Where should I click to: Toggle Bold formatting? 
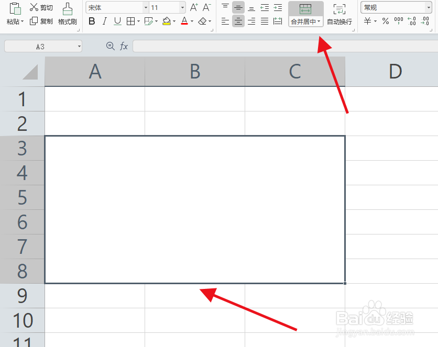pos(92,21)
